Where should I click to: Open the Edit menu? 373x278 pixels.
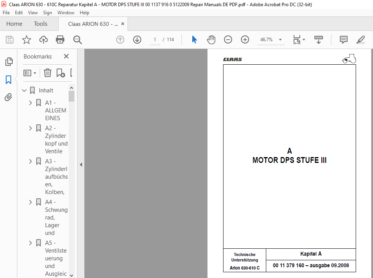pos(19,13)
